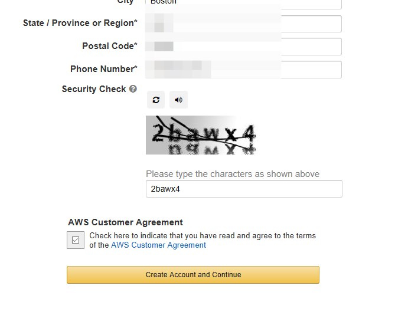Tick the AWS Customer Agreement checkbox
The height and width of the screenshot is (322, 408).
click(76, 240)
